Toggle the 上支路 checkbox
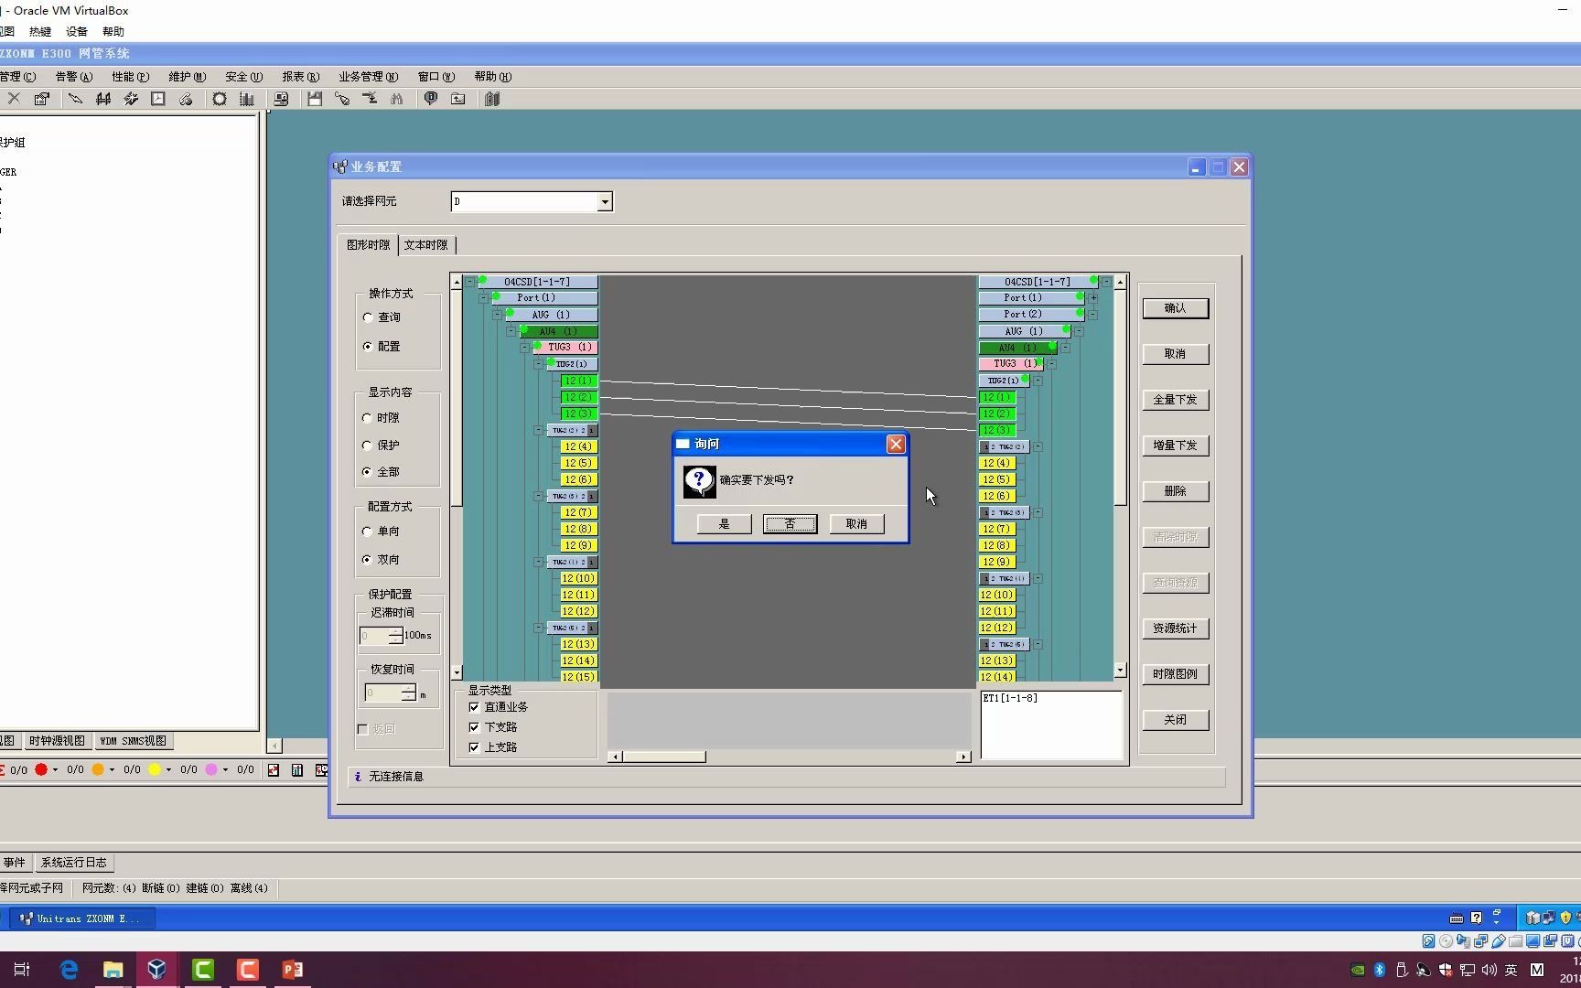The height and width of the screenshot is (988, 1581). pos(474,747)
